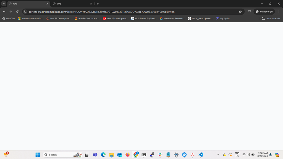Open the EquityList bookmark
283x159 pixels.
(223, 18)
